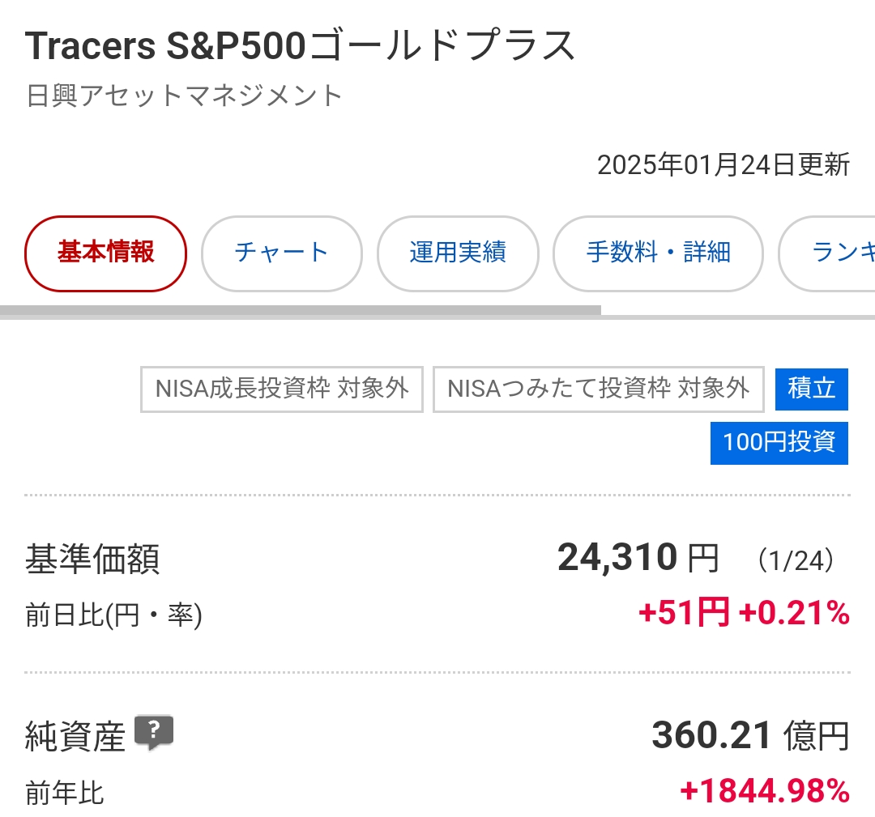The height and width of the screenshot is (817, 875).
Task: Tap the blue 100円投資 badge
Action: click(779, 444)
